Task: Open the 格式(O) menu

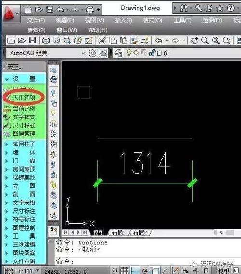Action: (152, 21)
